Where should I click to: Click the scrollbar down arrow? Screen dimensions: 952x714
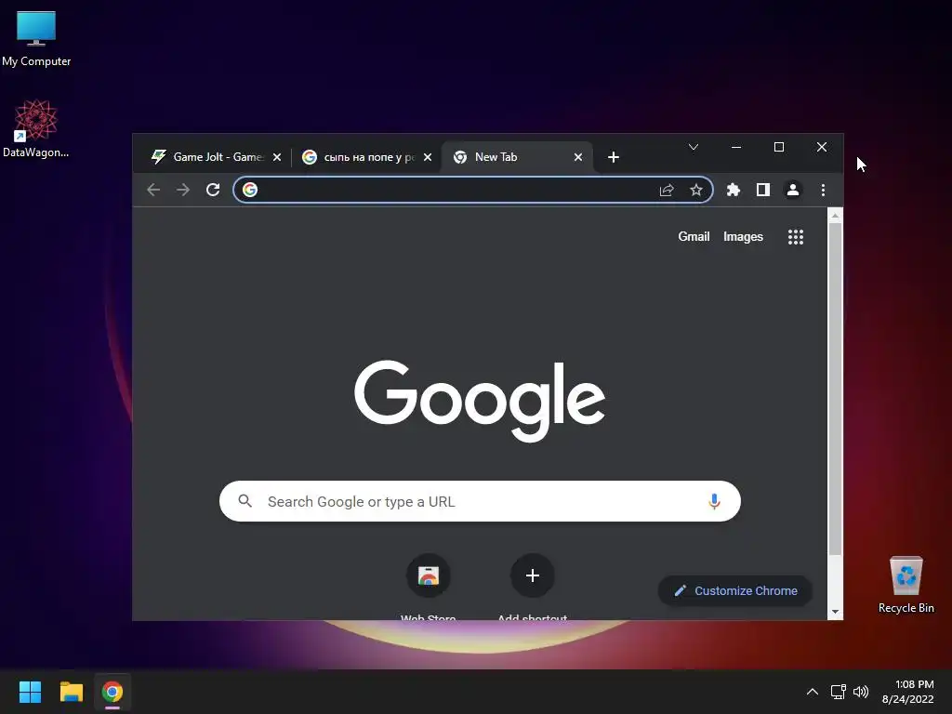point(836,612)
